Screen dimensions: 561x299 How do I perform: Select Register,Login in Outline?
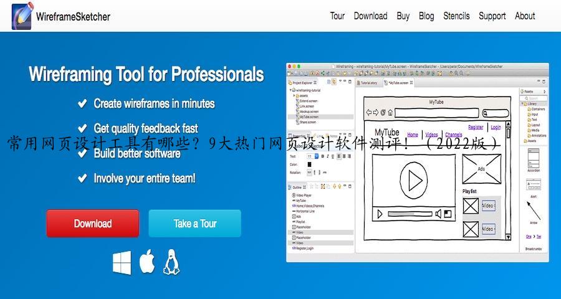pyautogui.click(x=303, y=248)
